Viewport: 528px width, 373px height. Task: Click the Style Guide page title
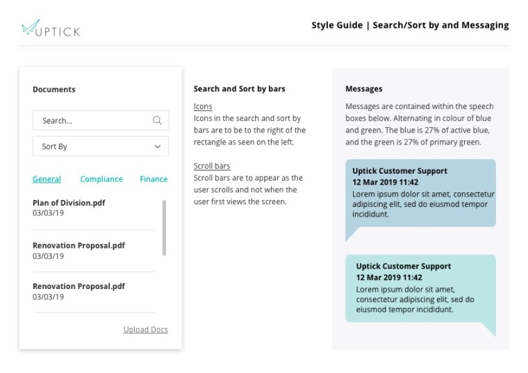coord(410,26)
